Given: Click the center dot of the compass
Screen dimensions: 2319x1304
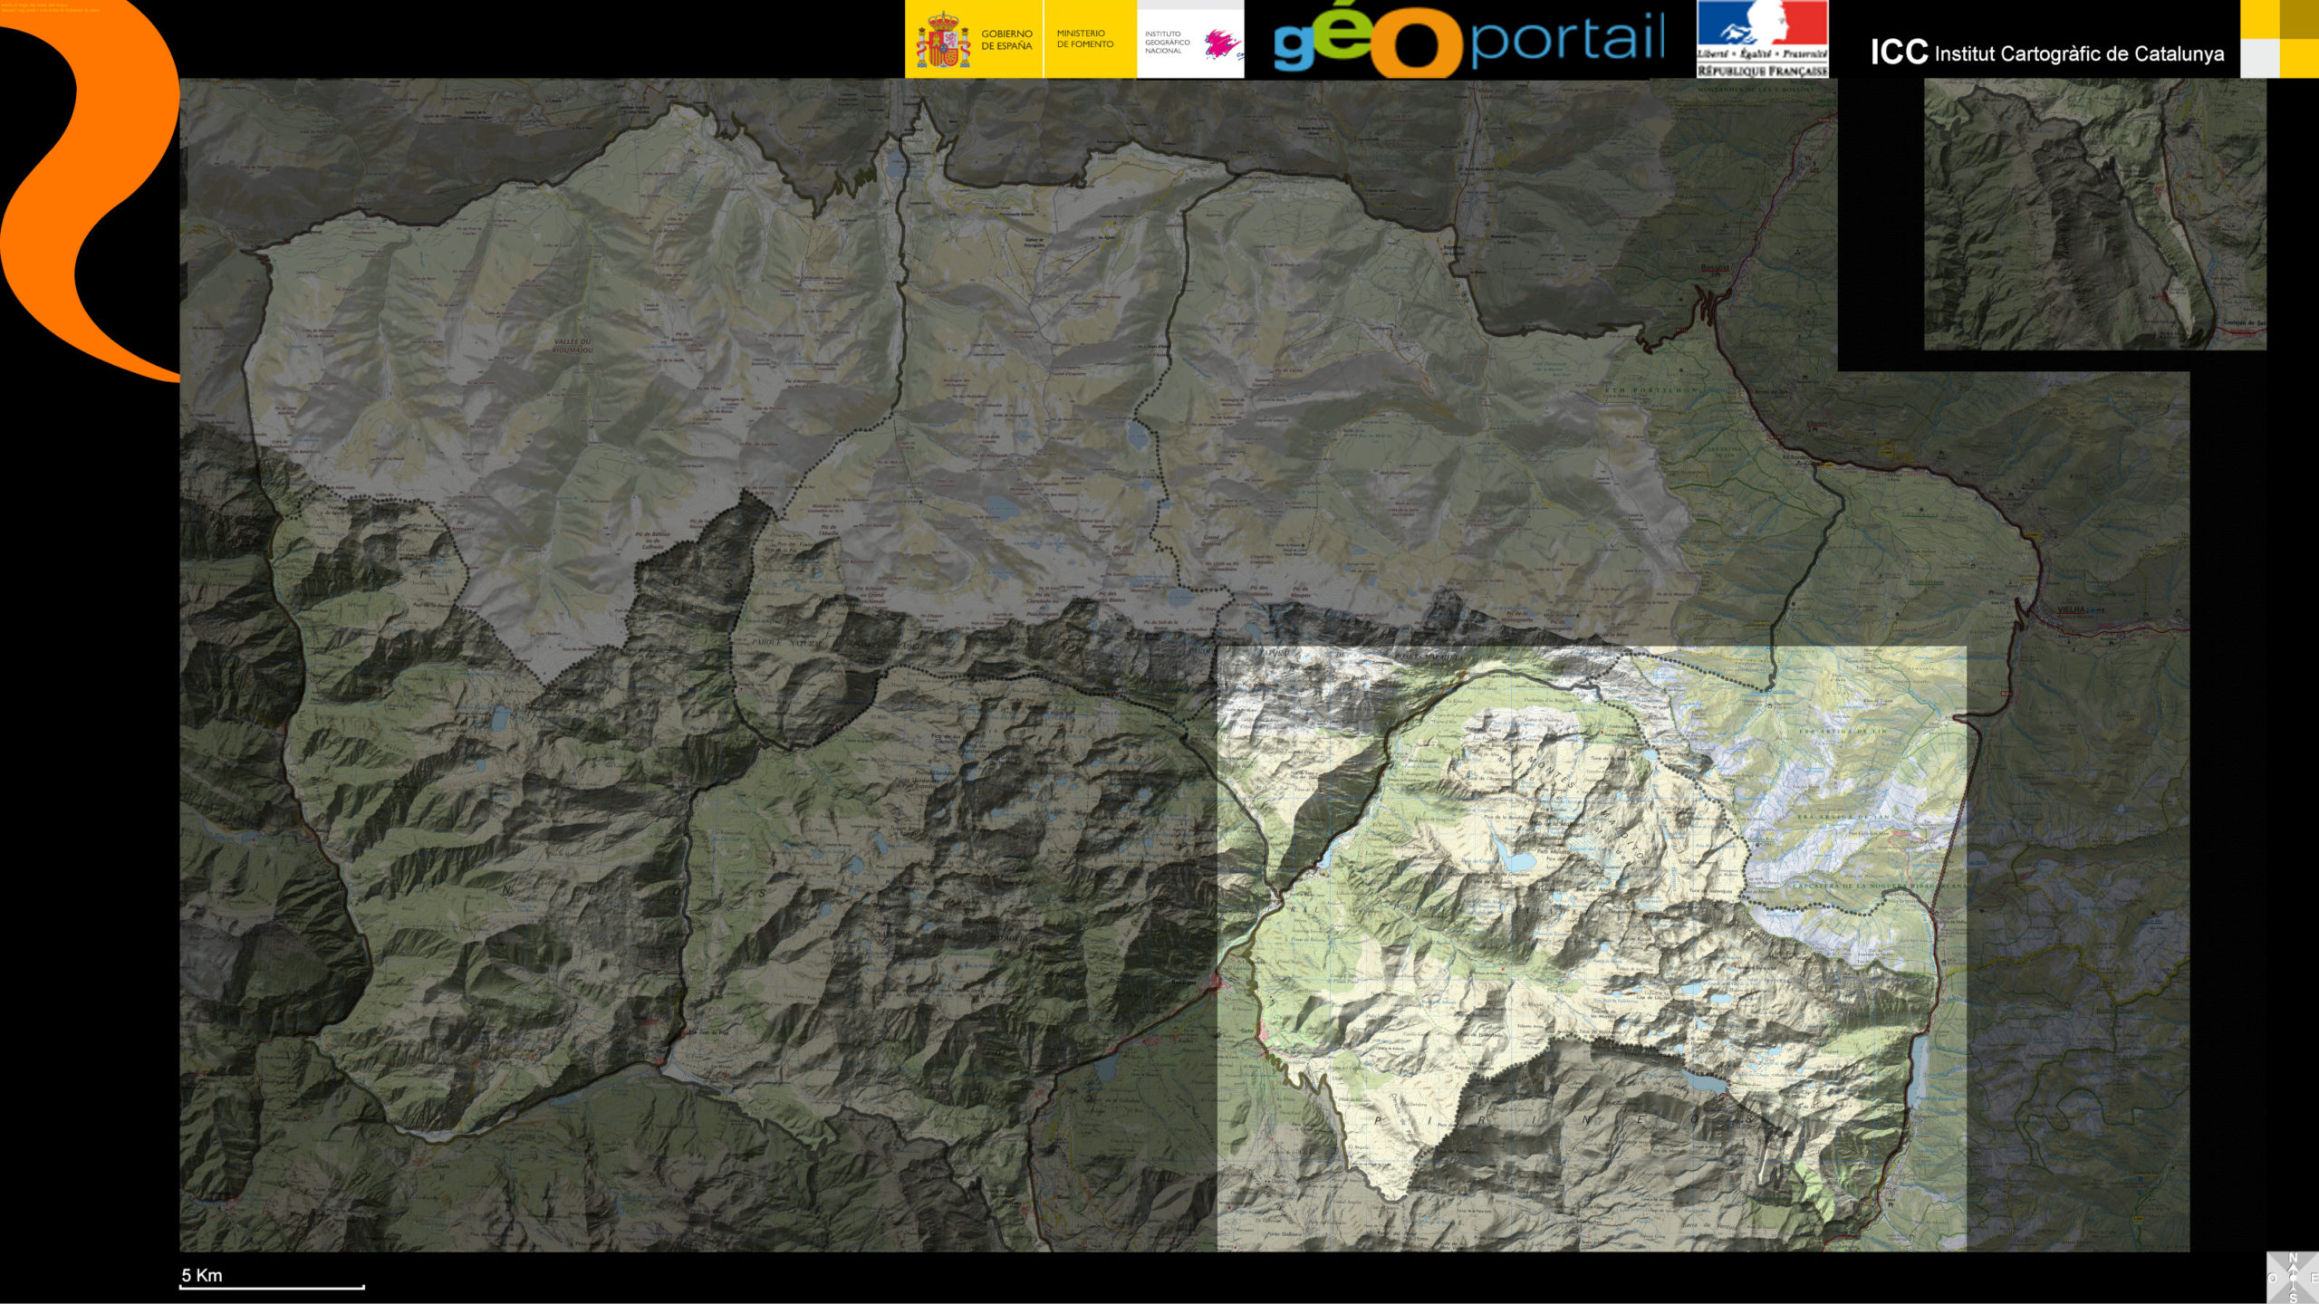Looking at the screenshot, I should coord(2294,1278).
